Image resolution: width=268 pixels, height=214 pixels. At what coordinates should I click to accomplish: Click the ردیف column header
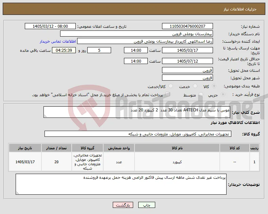pos(254,148)
